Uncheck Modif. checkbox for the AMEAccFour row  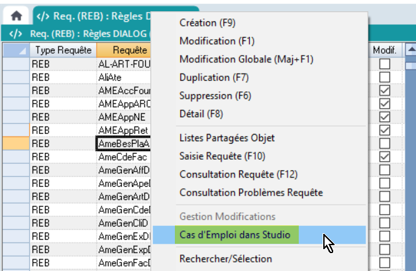tap(384, 90)
